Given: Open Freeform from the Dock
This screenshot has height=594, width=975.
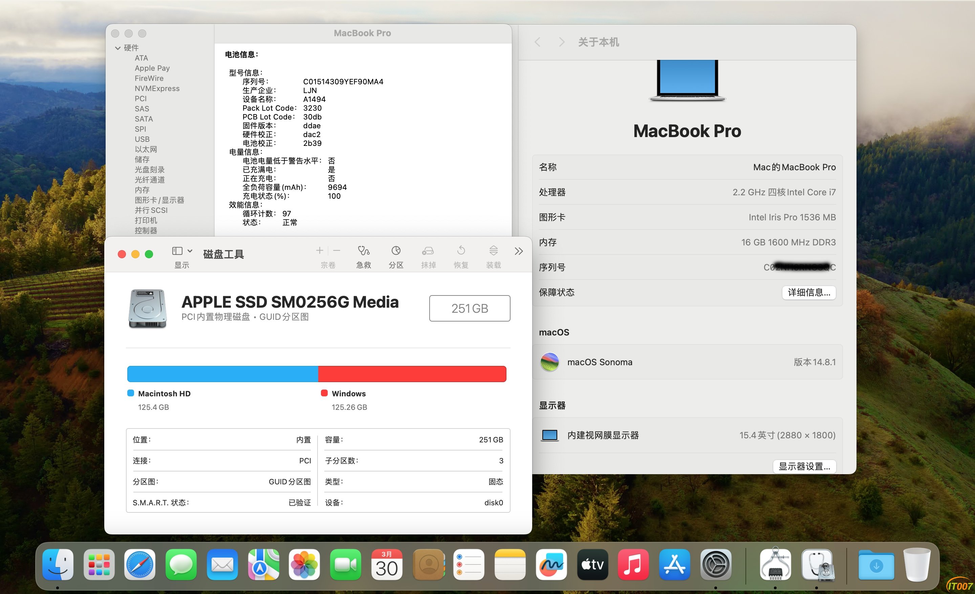Looking at the screenshot, I should pos(551,564).
